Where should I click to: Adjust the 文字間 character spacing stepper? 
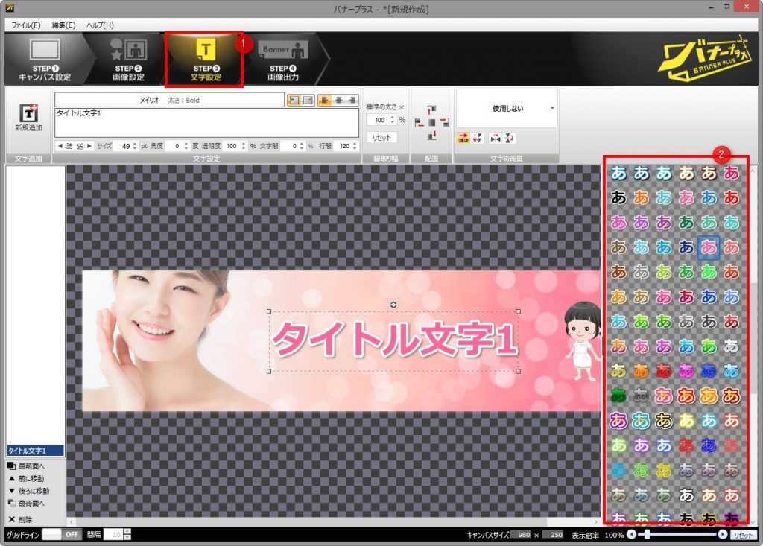tap(302, 146)
